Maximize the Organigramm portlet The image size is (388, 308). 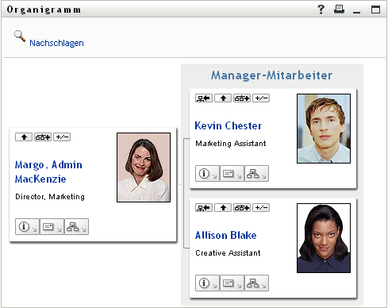(x=375, y=10)
